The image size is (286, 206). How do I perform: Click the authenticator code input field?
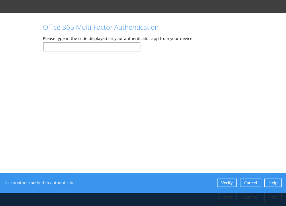tap(92, 47)
